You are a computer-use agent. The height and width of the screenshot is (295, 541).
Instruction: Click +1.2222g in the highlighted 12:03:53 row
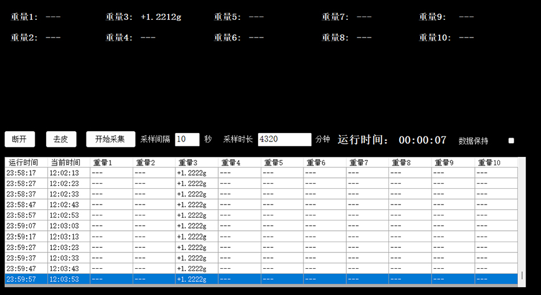196,279
